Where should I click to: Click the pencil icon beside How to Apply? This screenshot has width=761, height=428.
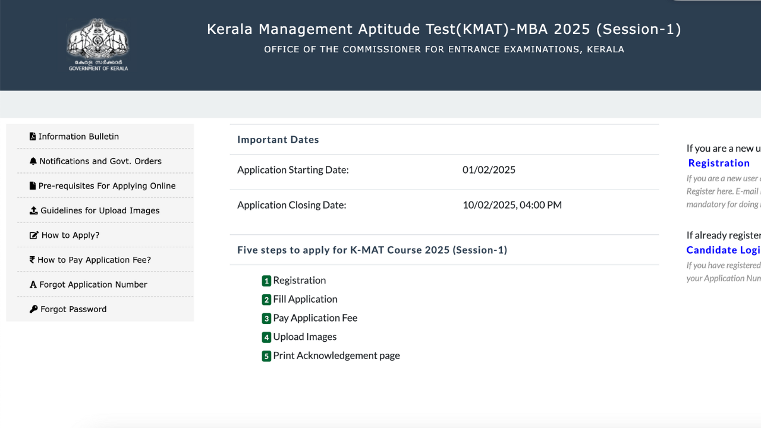[x=33, y=235]
